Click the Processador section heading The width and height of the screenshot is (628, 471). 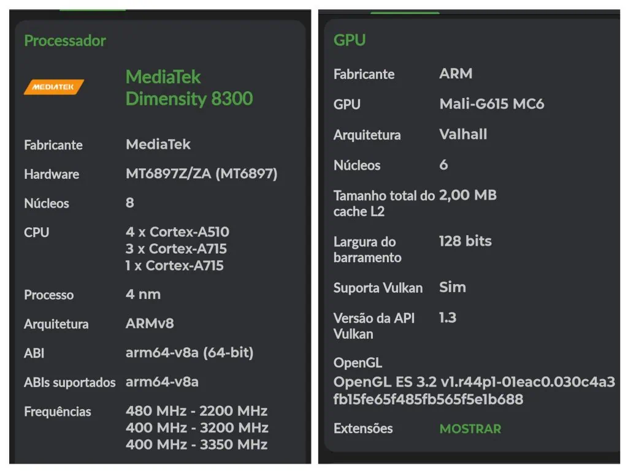click(65, 41)
